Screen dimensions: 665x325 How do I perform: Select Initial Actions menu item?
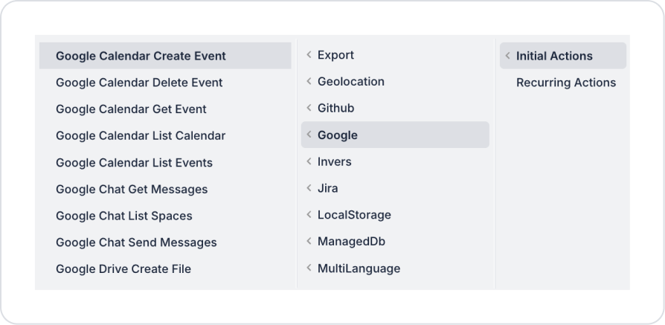coord(563,56)
